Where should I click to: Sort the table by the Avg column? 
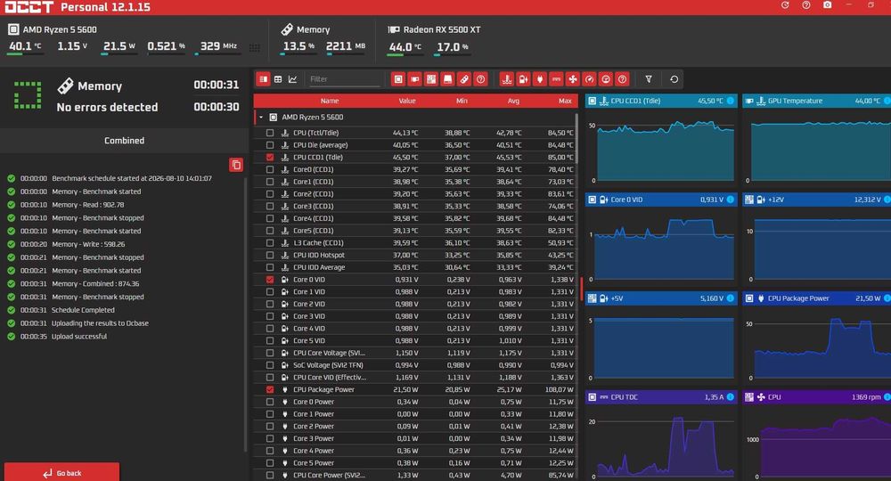[x=513, y=101]
